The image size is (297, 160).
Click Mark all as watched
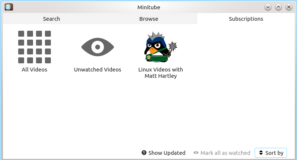click(222, 153)
